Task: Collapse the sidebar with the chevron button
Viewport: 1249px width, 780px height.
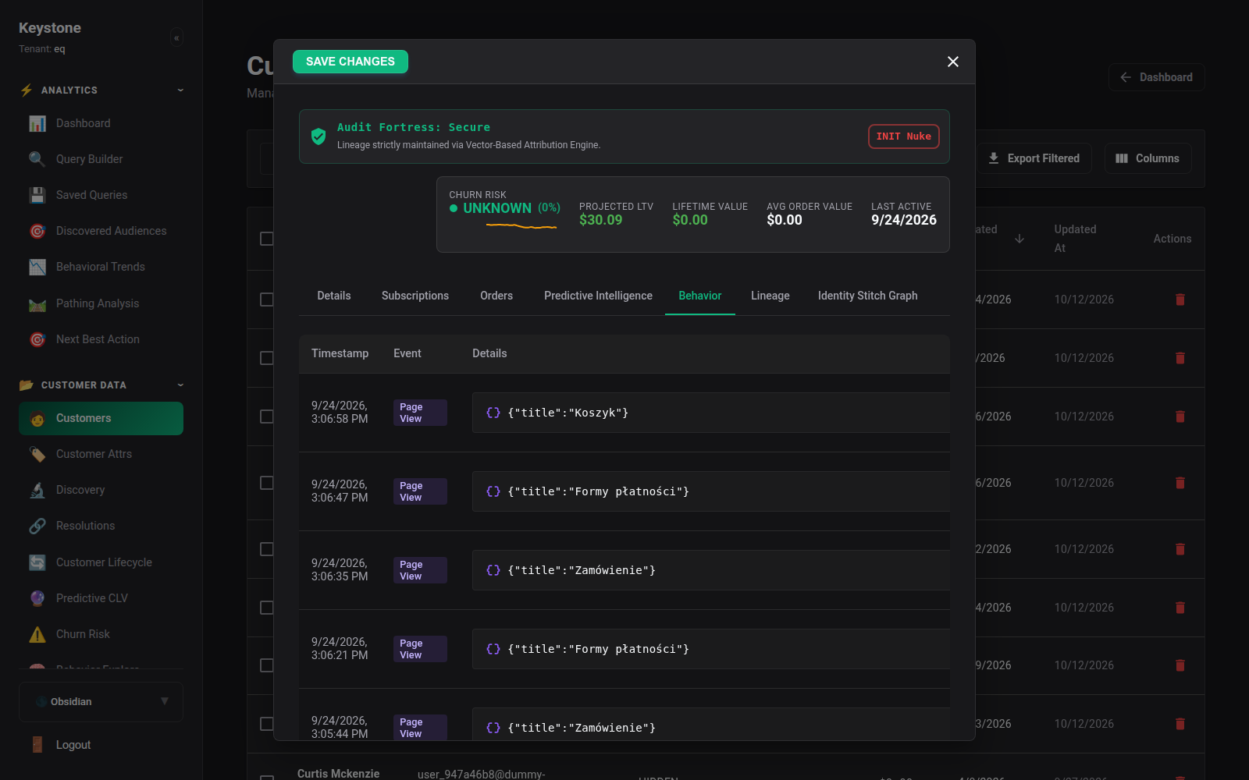Action: 176,37
